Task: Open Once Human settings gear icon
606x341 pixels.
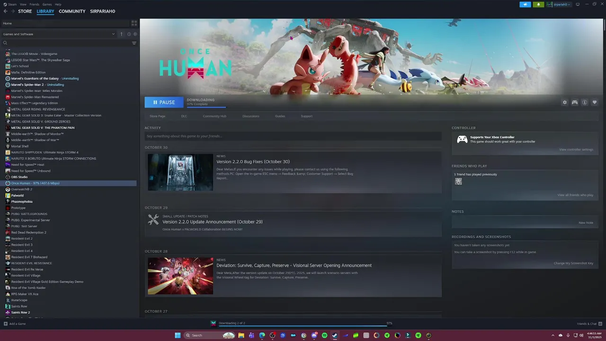Action: pyautogui.click(x=564, y=102)
